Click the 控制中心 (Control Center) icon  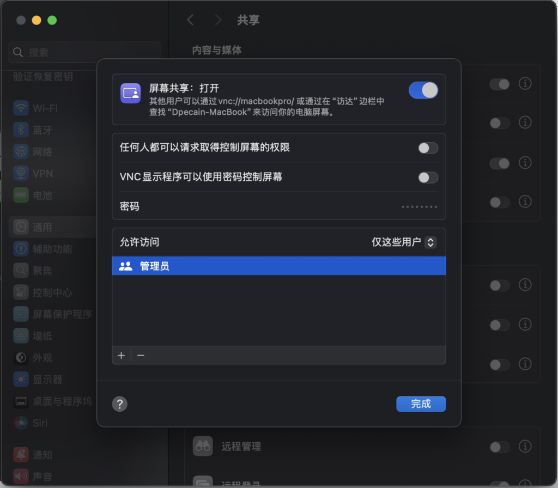click(x=21, y=292)
